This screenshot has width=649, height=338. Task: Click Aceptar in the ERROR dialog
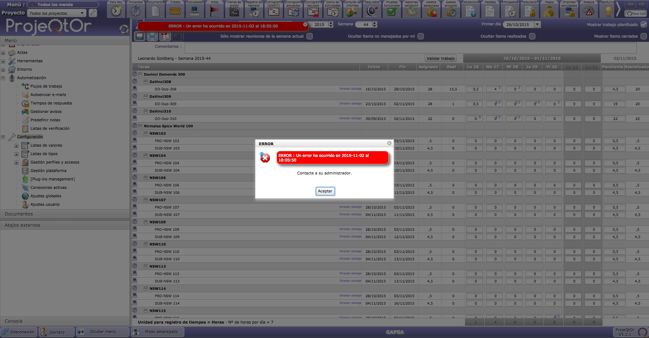(325, 191)
